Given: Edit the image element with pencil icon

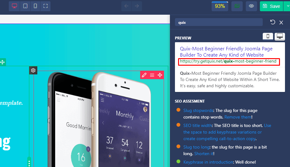Looking at the screenshot, I should point(144,75).
